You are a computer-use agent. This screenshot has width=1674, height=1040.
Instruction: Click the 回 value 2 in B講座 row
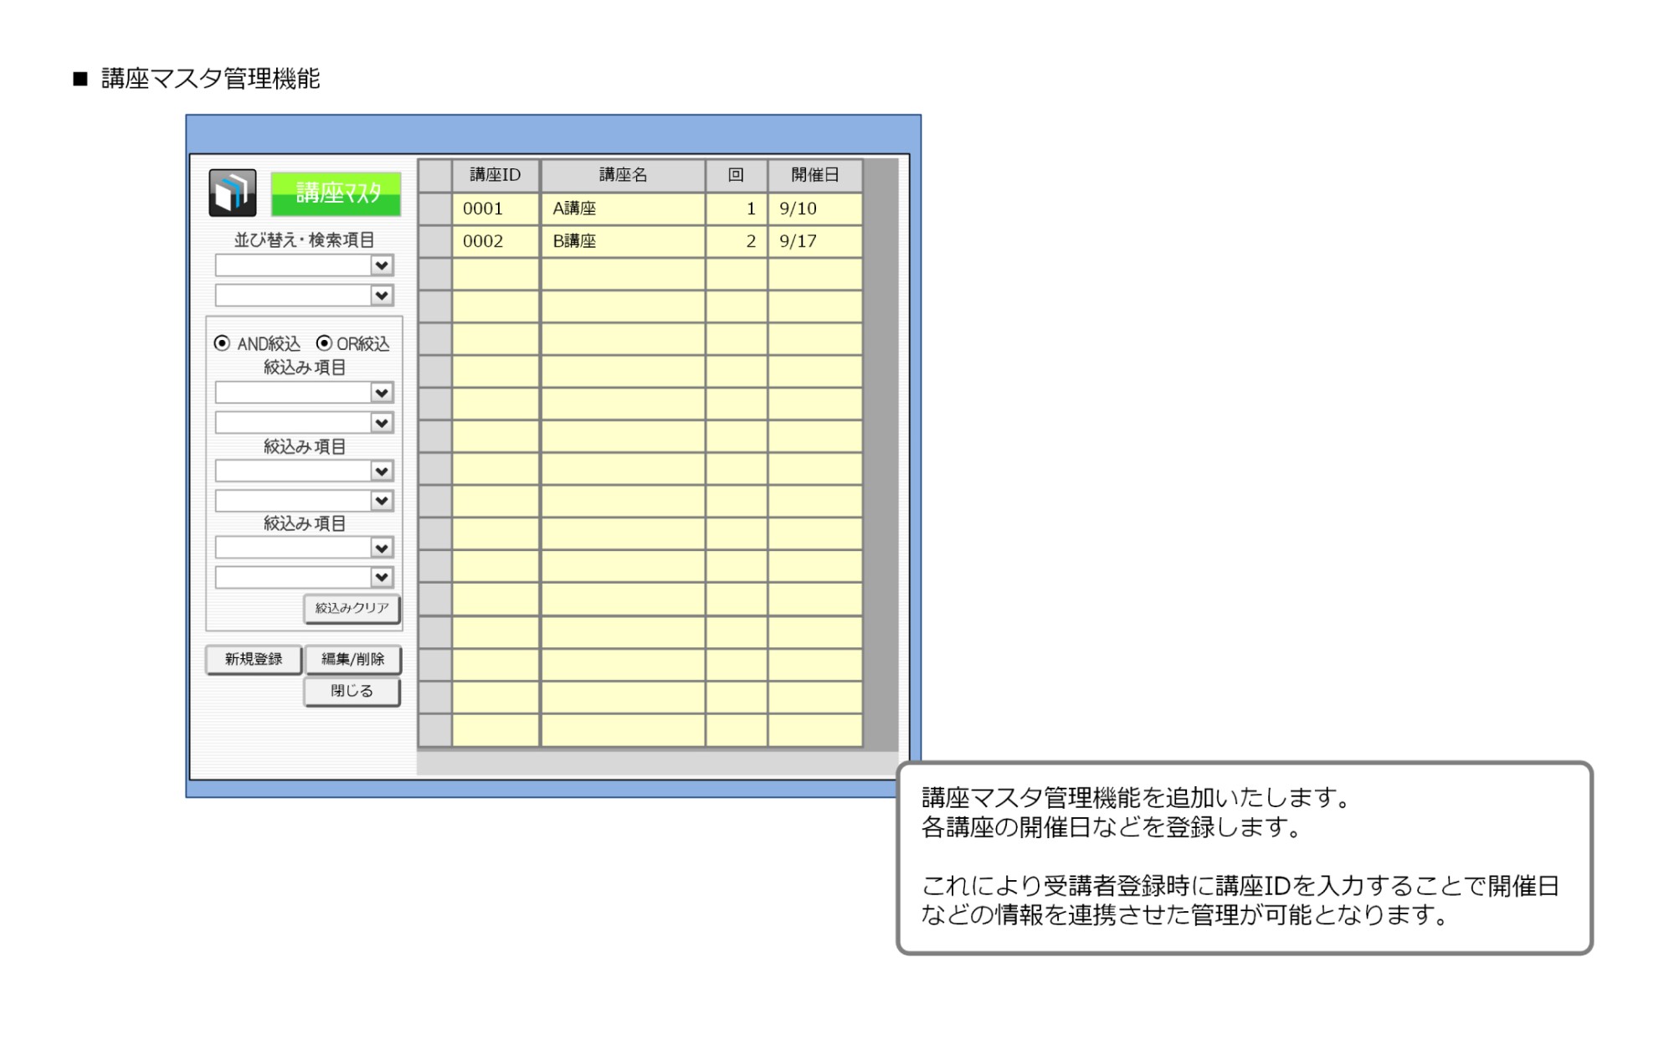click(737, 241)
